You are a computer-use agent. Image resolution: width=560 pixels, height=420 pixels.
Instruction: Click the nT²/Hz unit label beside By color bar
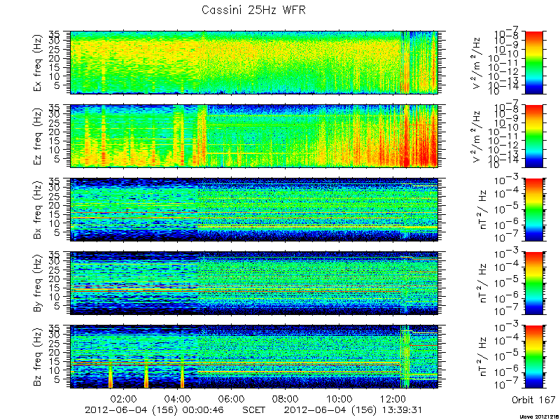tap(482, 283)
